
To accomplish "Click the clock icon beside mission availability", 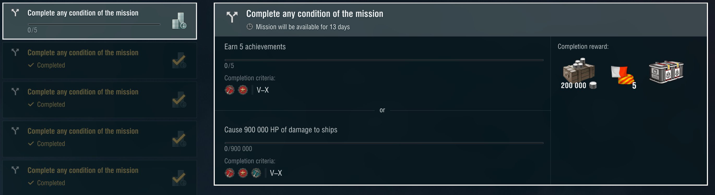I will (249, 27).
